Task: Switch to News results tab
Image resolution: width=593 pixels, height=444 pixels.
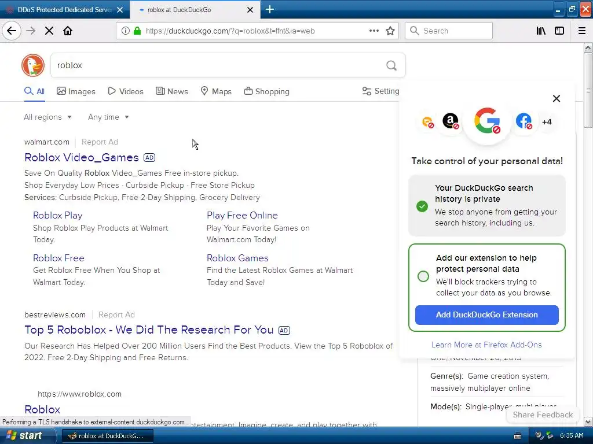Action: [172, 91]
